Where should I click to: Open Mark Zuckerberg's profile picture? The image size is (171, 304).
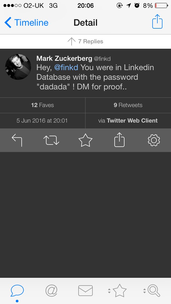click(x=18, y=67)
